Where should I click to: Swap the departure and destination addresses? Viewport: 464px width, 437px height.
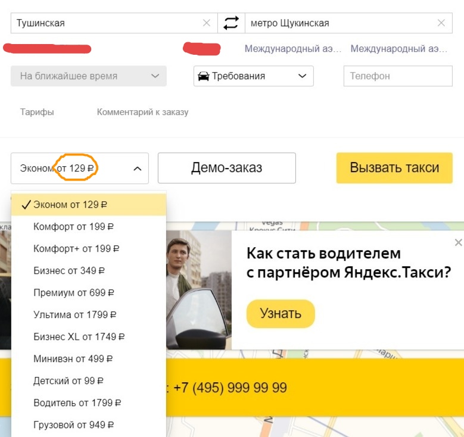(x=231, y=23)
